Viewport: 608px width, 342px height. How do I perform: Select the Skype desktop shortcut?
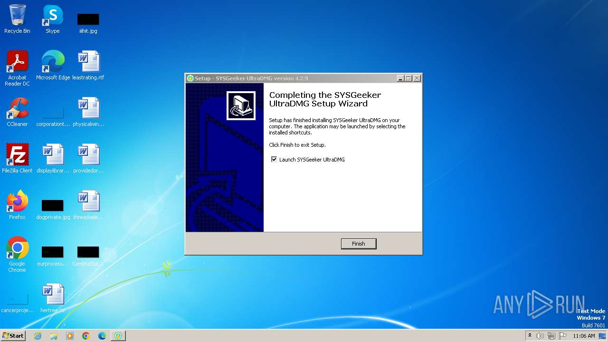pos(53,19)
